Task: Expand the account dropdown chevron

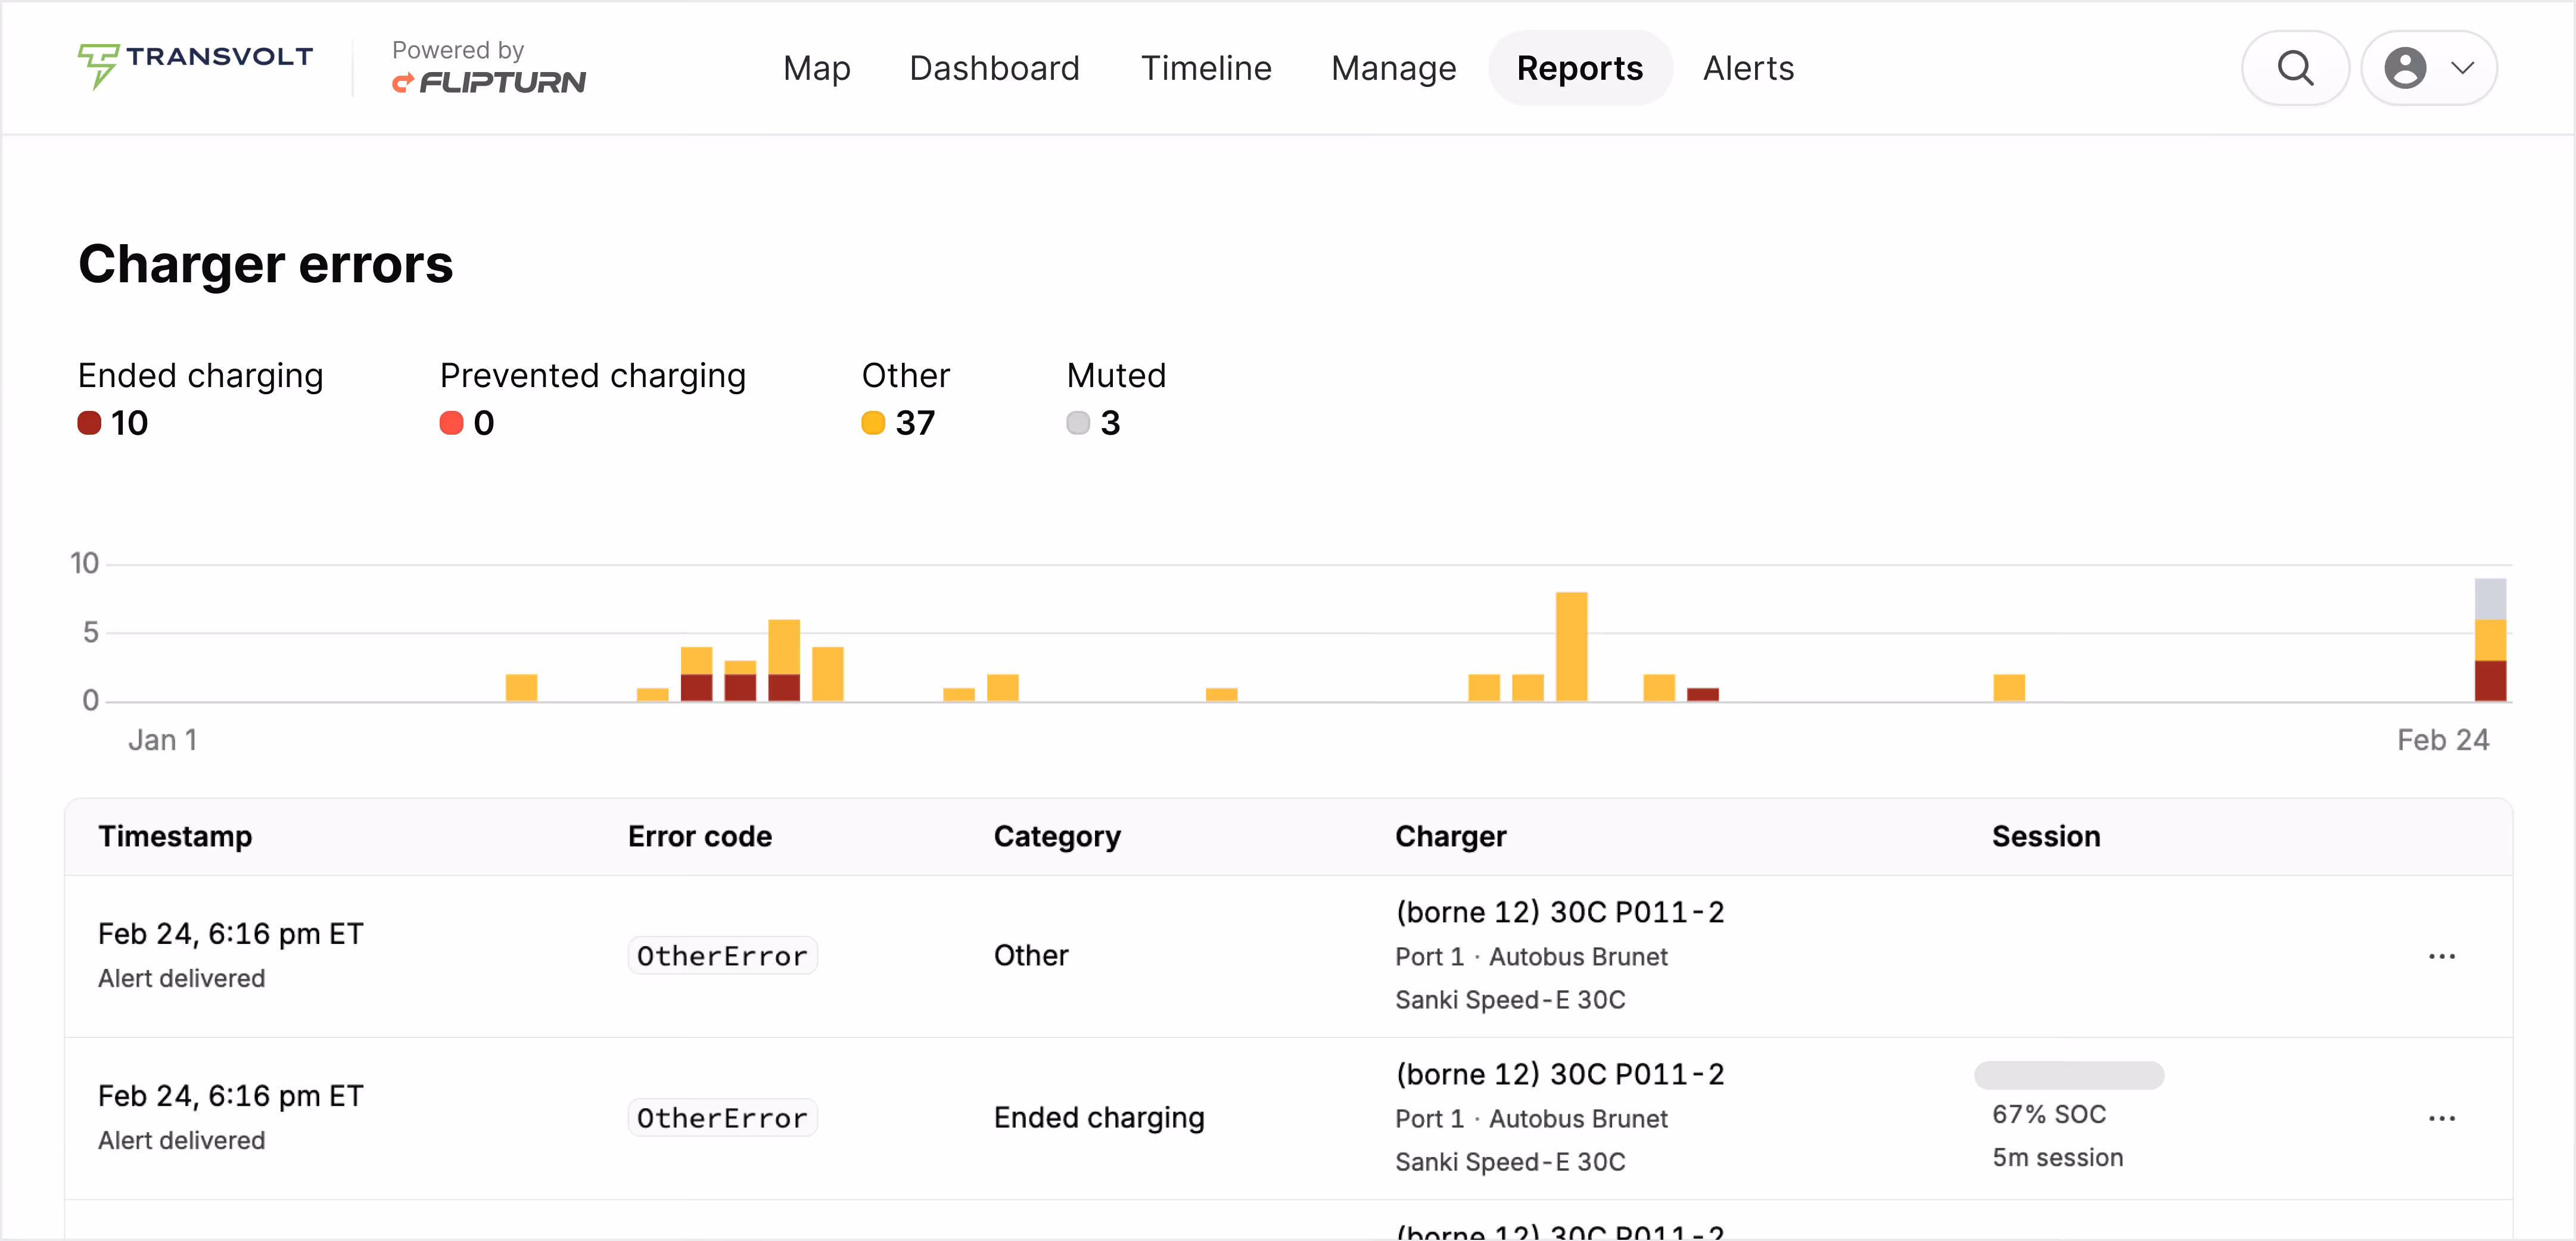Action: [2462, 67]
